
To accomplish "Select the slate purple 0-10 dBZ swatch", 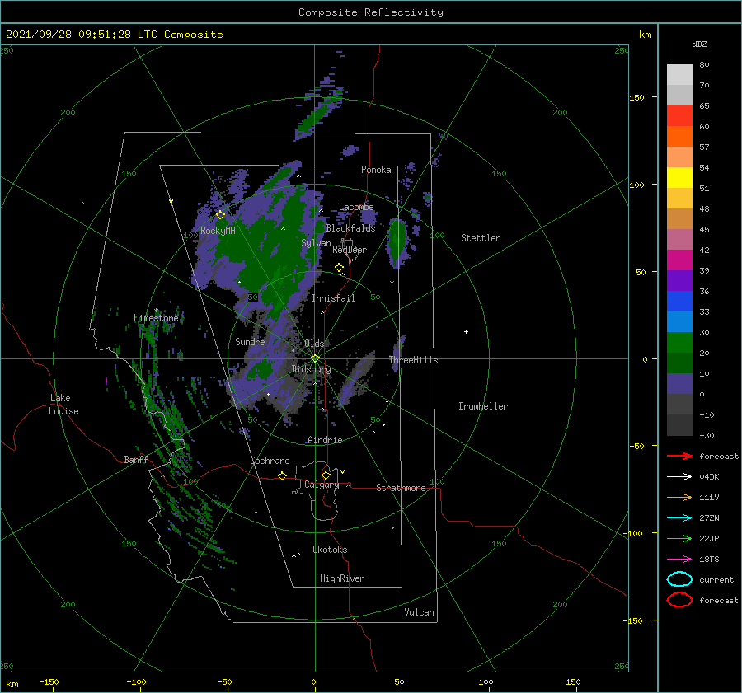I will coord(679,384).
